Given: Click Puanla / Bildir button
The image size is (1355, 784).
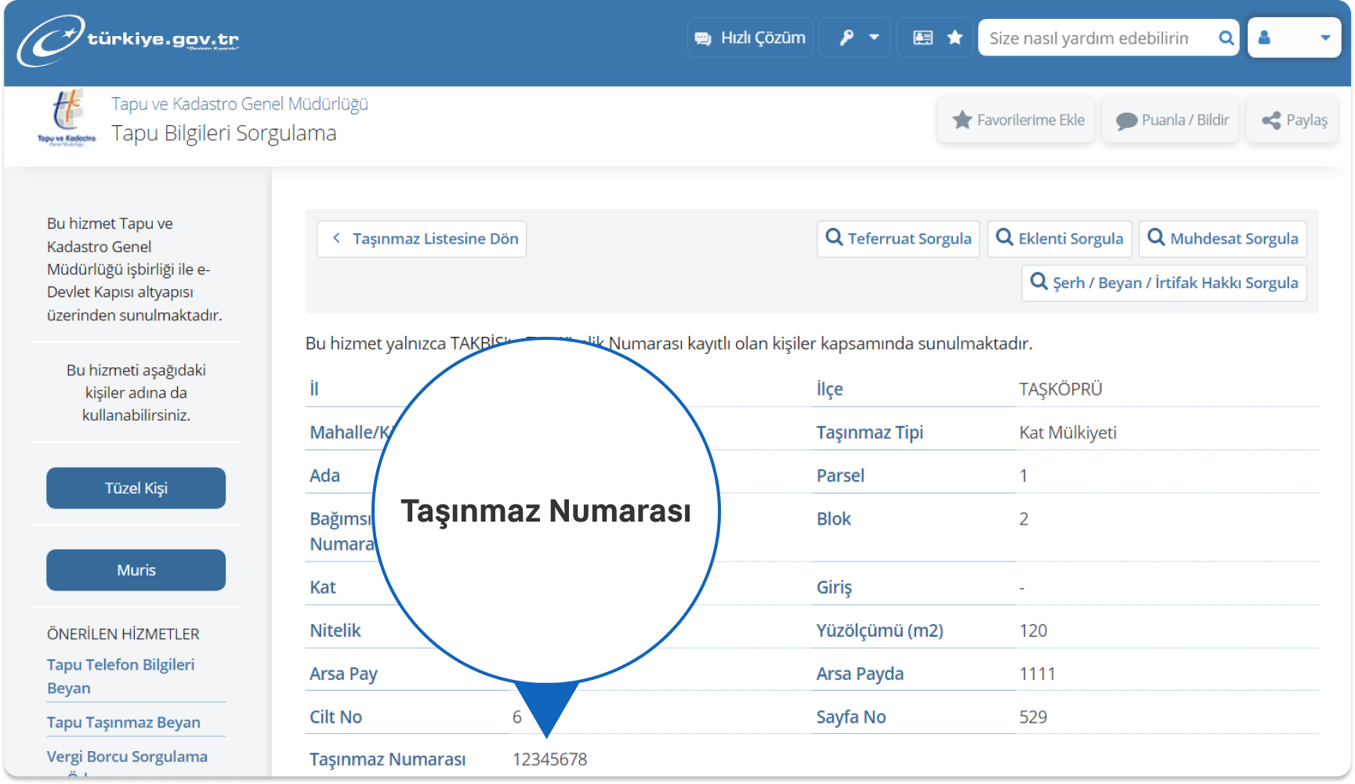Looking at the screenshot, I should point(1171,120).
